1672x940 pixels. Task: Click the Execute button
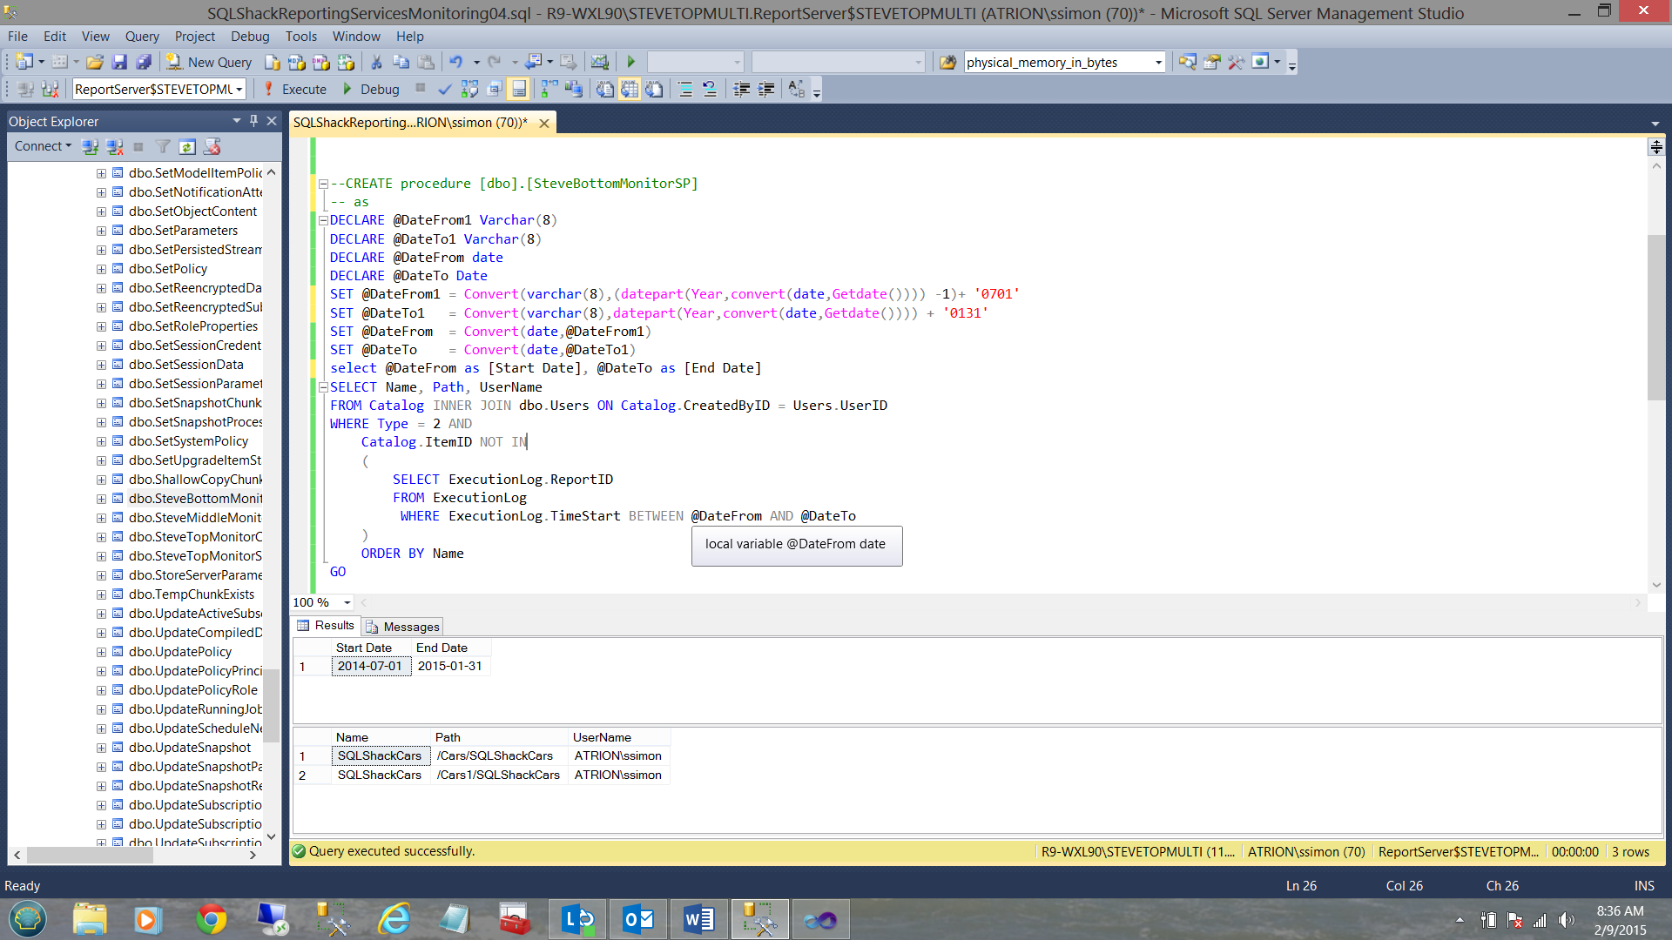click(x=294, y=89)
